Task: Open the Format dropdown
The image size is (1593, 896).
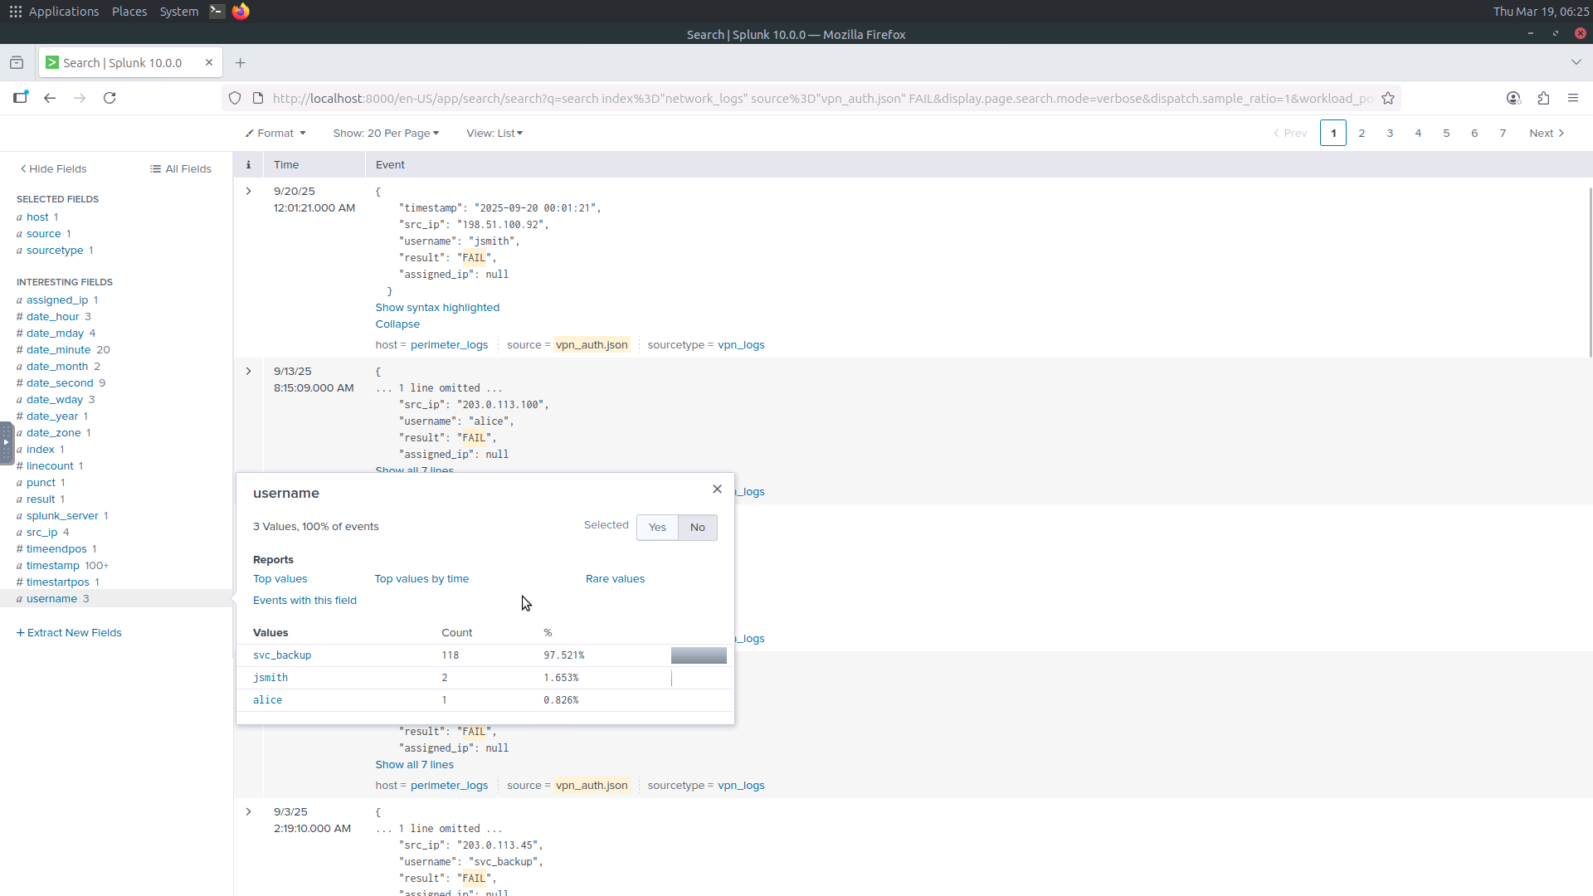Action: click(x=275, y=133)
